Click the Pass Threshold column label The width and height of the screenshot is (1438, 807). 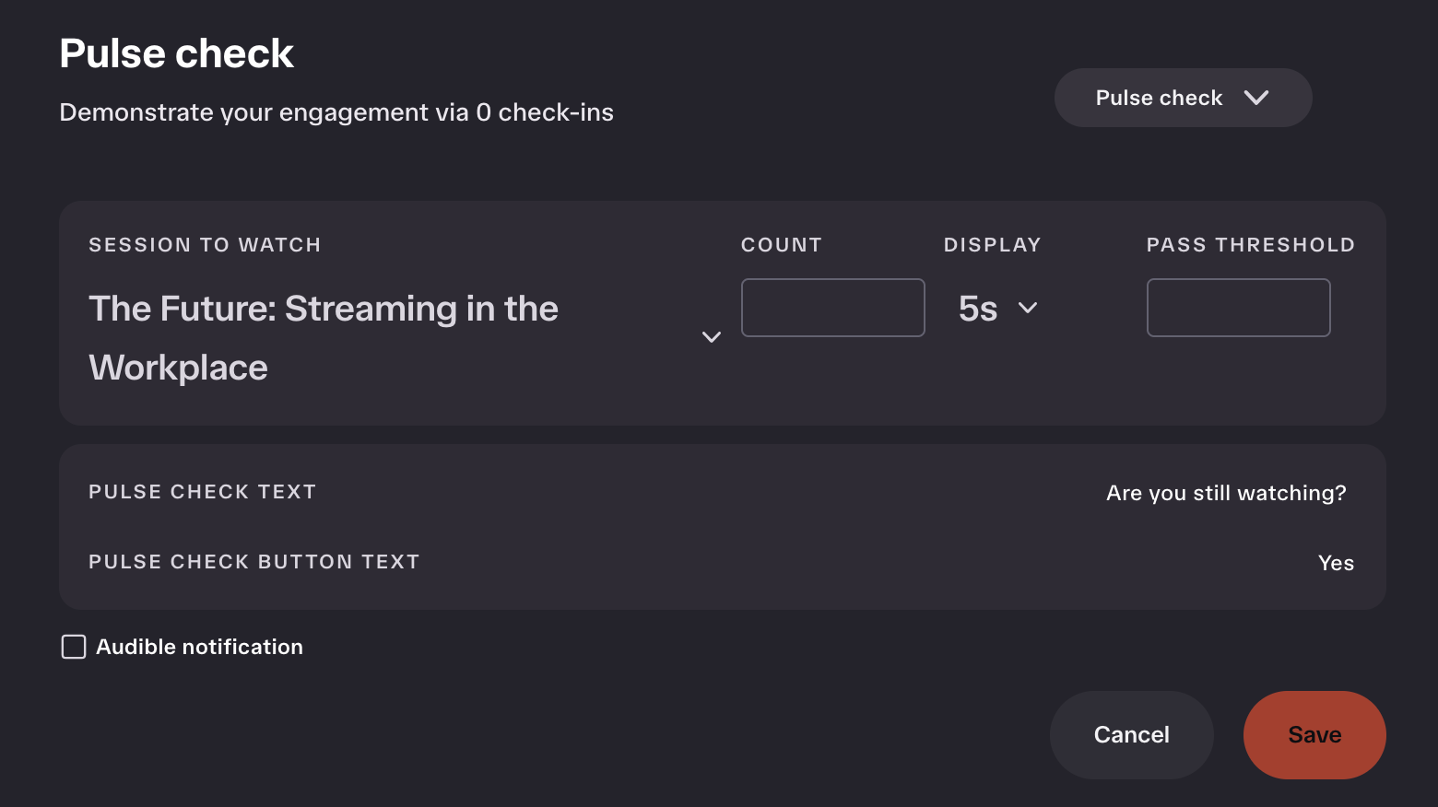point(1251,245)
